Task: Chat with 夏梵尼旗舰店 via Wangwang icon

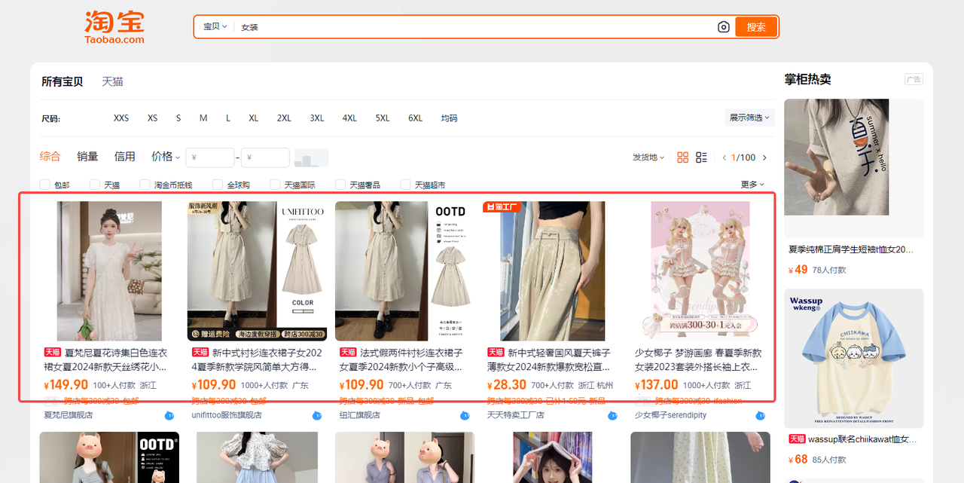Action: [169, 415]
